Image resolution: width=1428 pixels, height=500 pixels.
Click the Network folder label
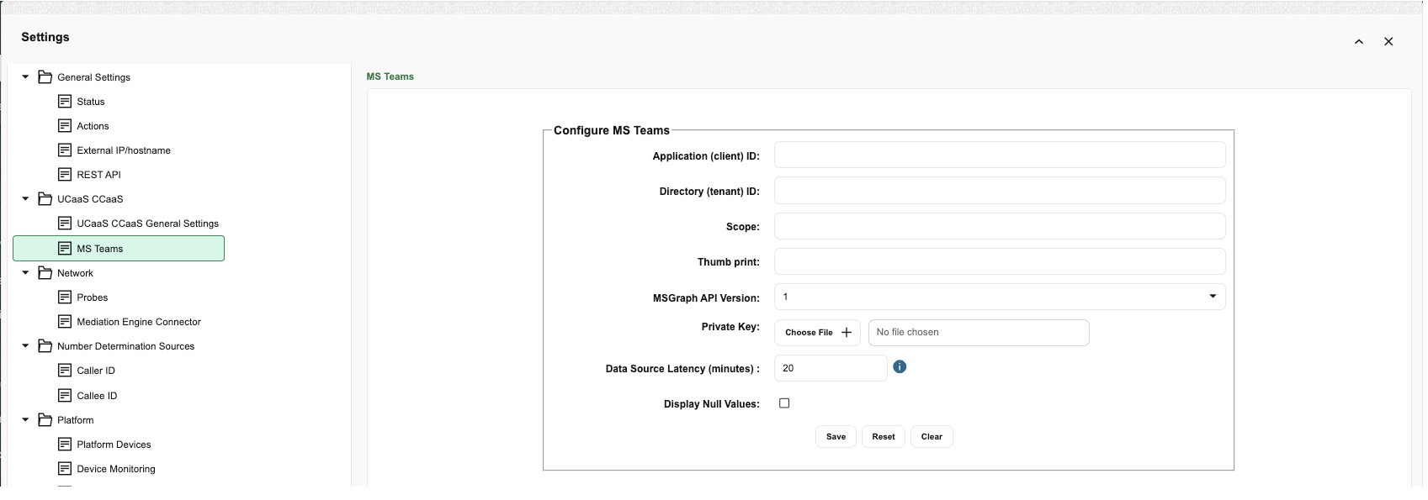pyautogui.click(x=75, y=273)
